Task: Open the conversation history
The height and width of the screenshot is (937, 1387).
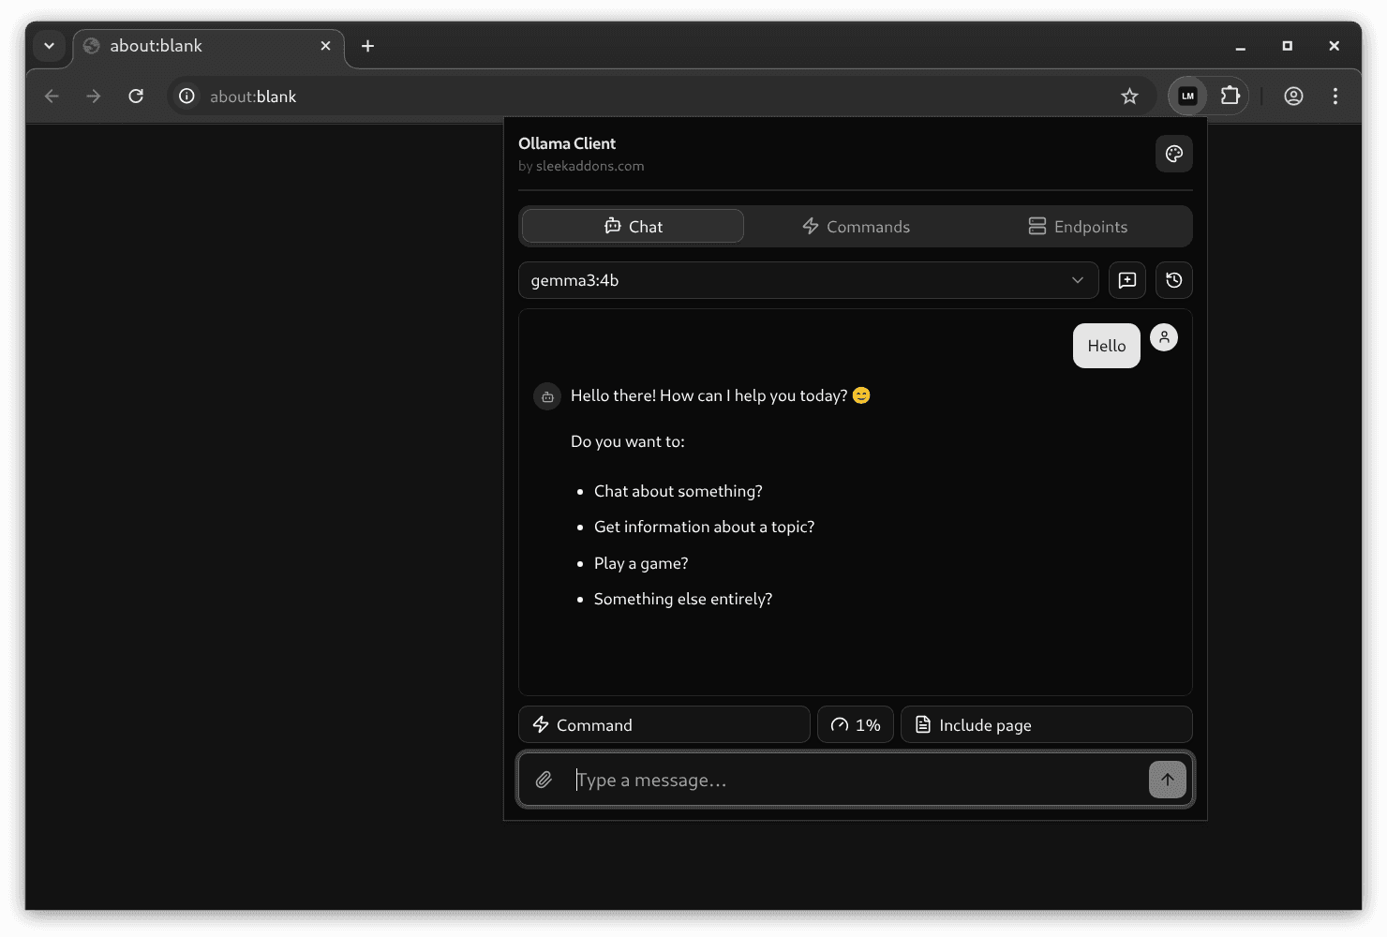Action: click(1173, 279)
